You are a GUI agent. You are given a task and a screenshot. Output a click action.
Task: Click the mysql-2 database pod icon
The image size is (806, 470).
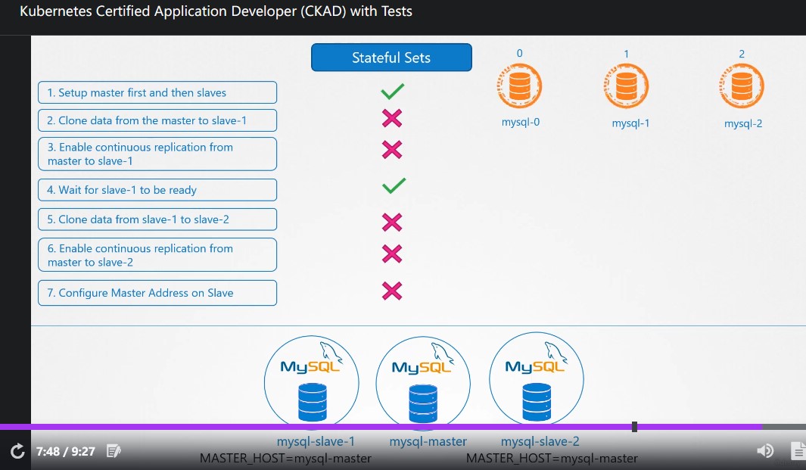click(742, 86)
